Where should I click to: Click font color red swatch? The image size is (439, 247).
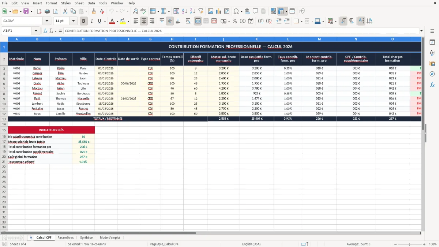[x=112, y=21]
